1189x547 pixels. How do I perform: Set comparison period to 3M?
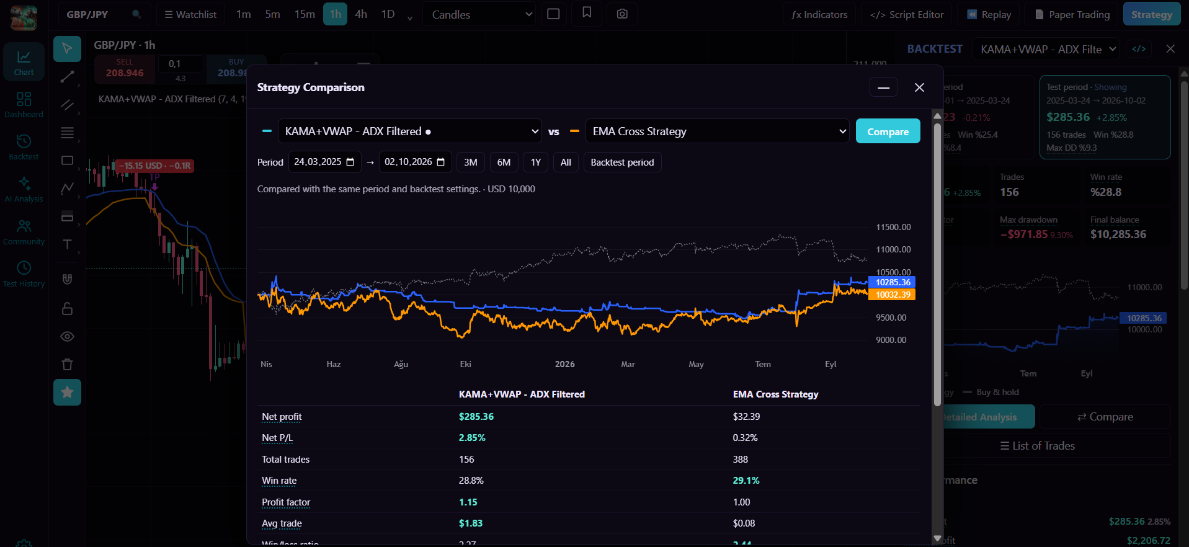471,162
